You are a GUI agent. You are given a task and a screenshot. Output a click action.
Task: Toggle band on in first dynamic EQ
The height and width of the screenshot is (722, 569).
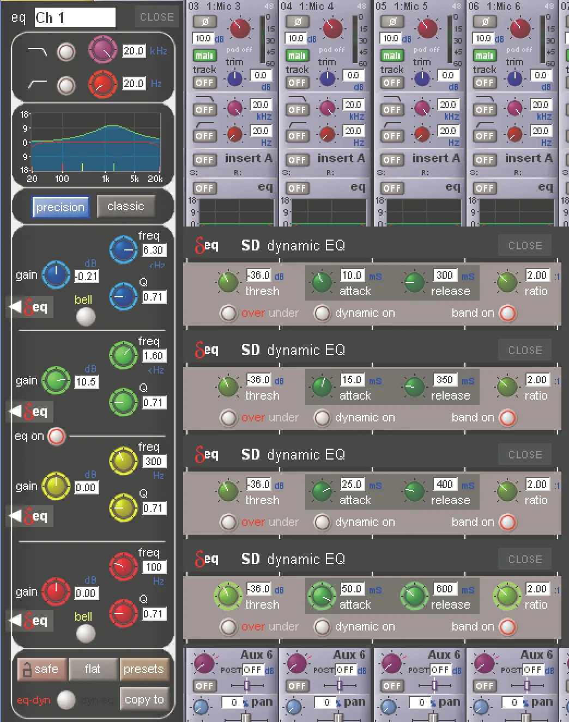(508, 313)
